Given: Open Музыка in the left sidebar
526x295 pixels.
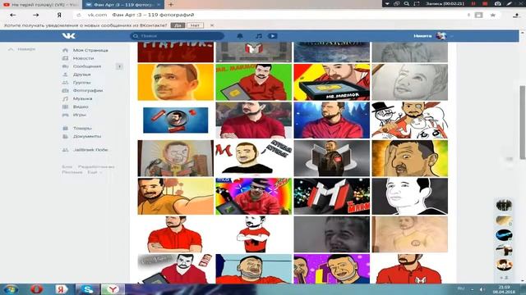Looking at the screenshot, I should click(x=82, y=98).
